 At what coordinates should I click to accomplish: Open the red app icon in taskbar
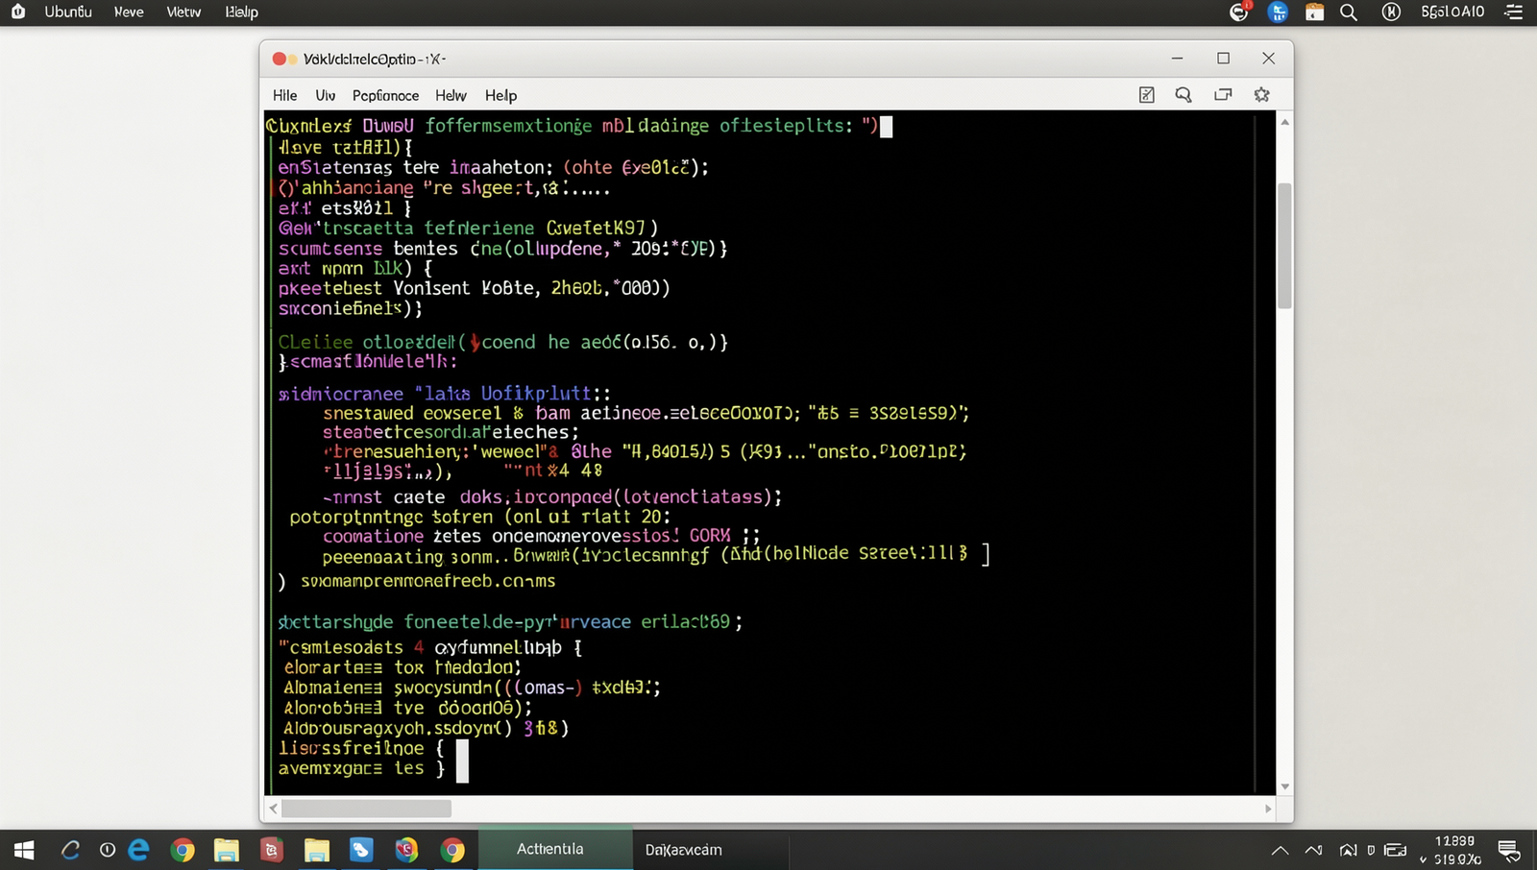tap(272, 850)
